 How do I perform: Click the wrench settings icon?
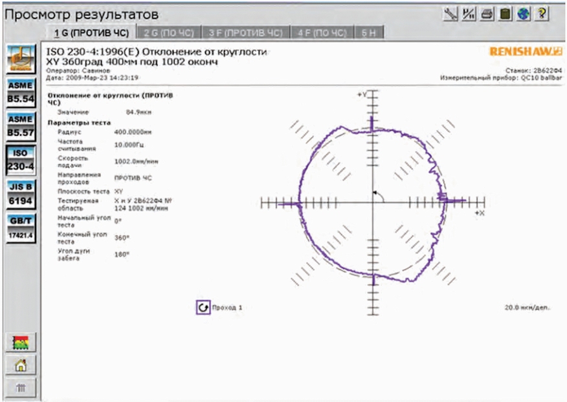[x=450, y=14]
